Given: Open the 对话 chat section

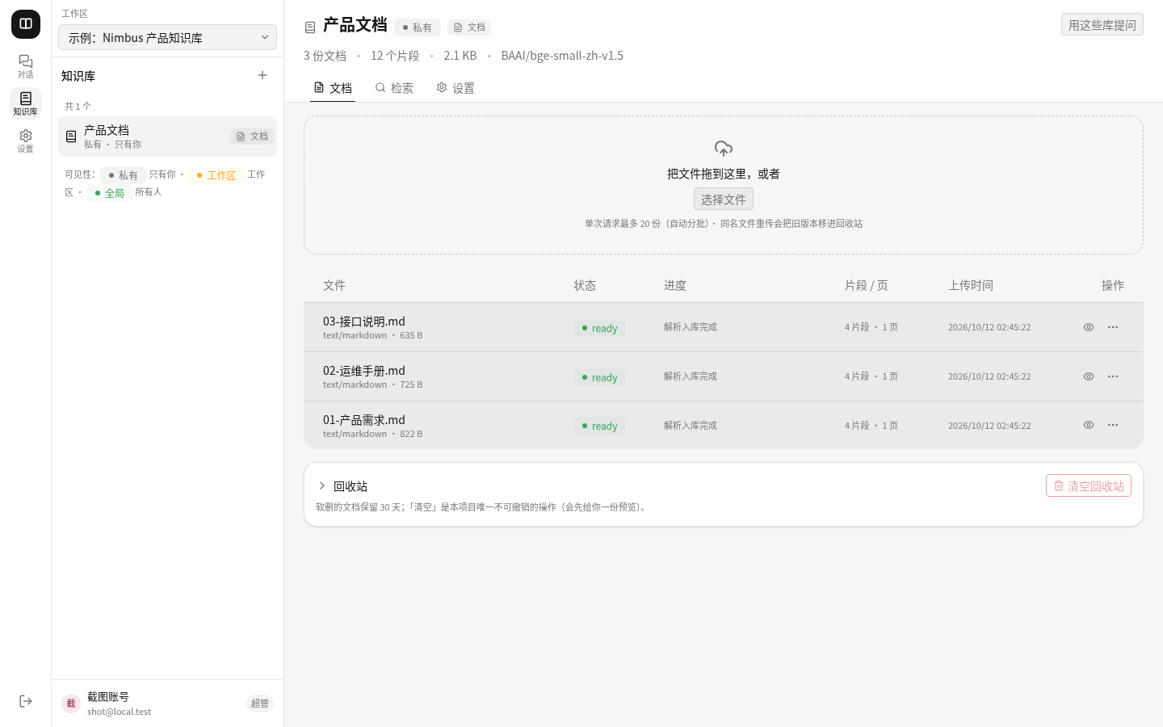Looking at the screenshot, I should point(26,66).
